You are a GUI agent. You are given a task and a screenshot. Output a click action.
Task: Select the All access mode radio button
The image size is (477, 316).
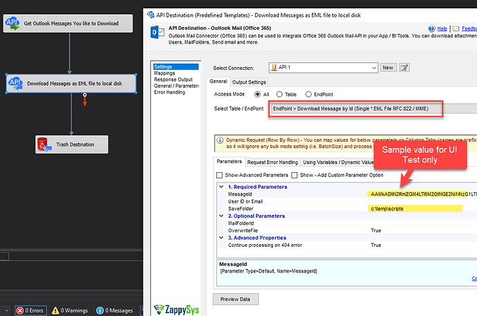pyautogui.click(x=258, y=94)
